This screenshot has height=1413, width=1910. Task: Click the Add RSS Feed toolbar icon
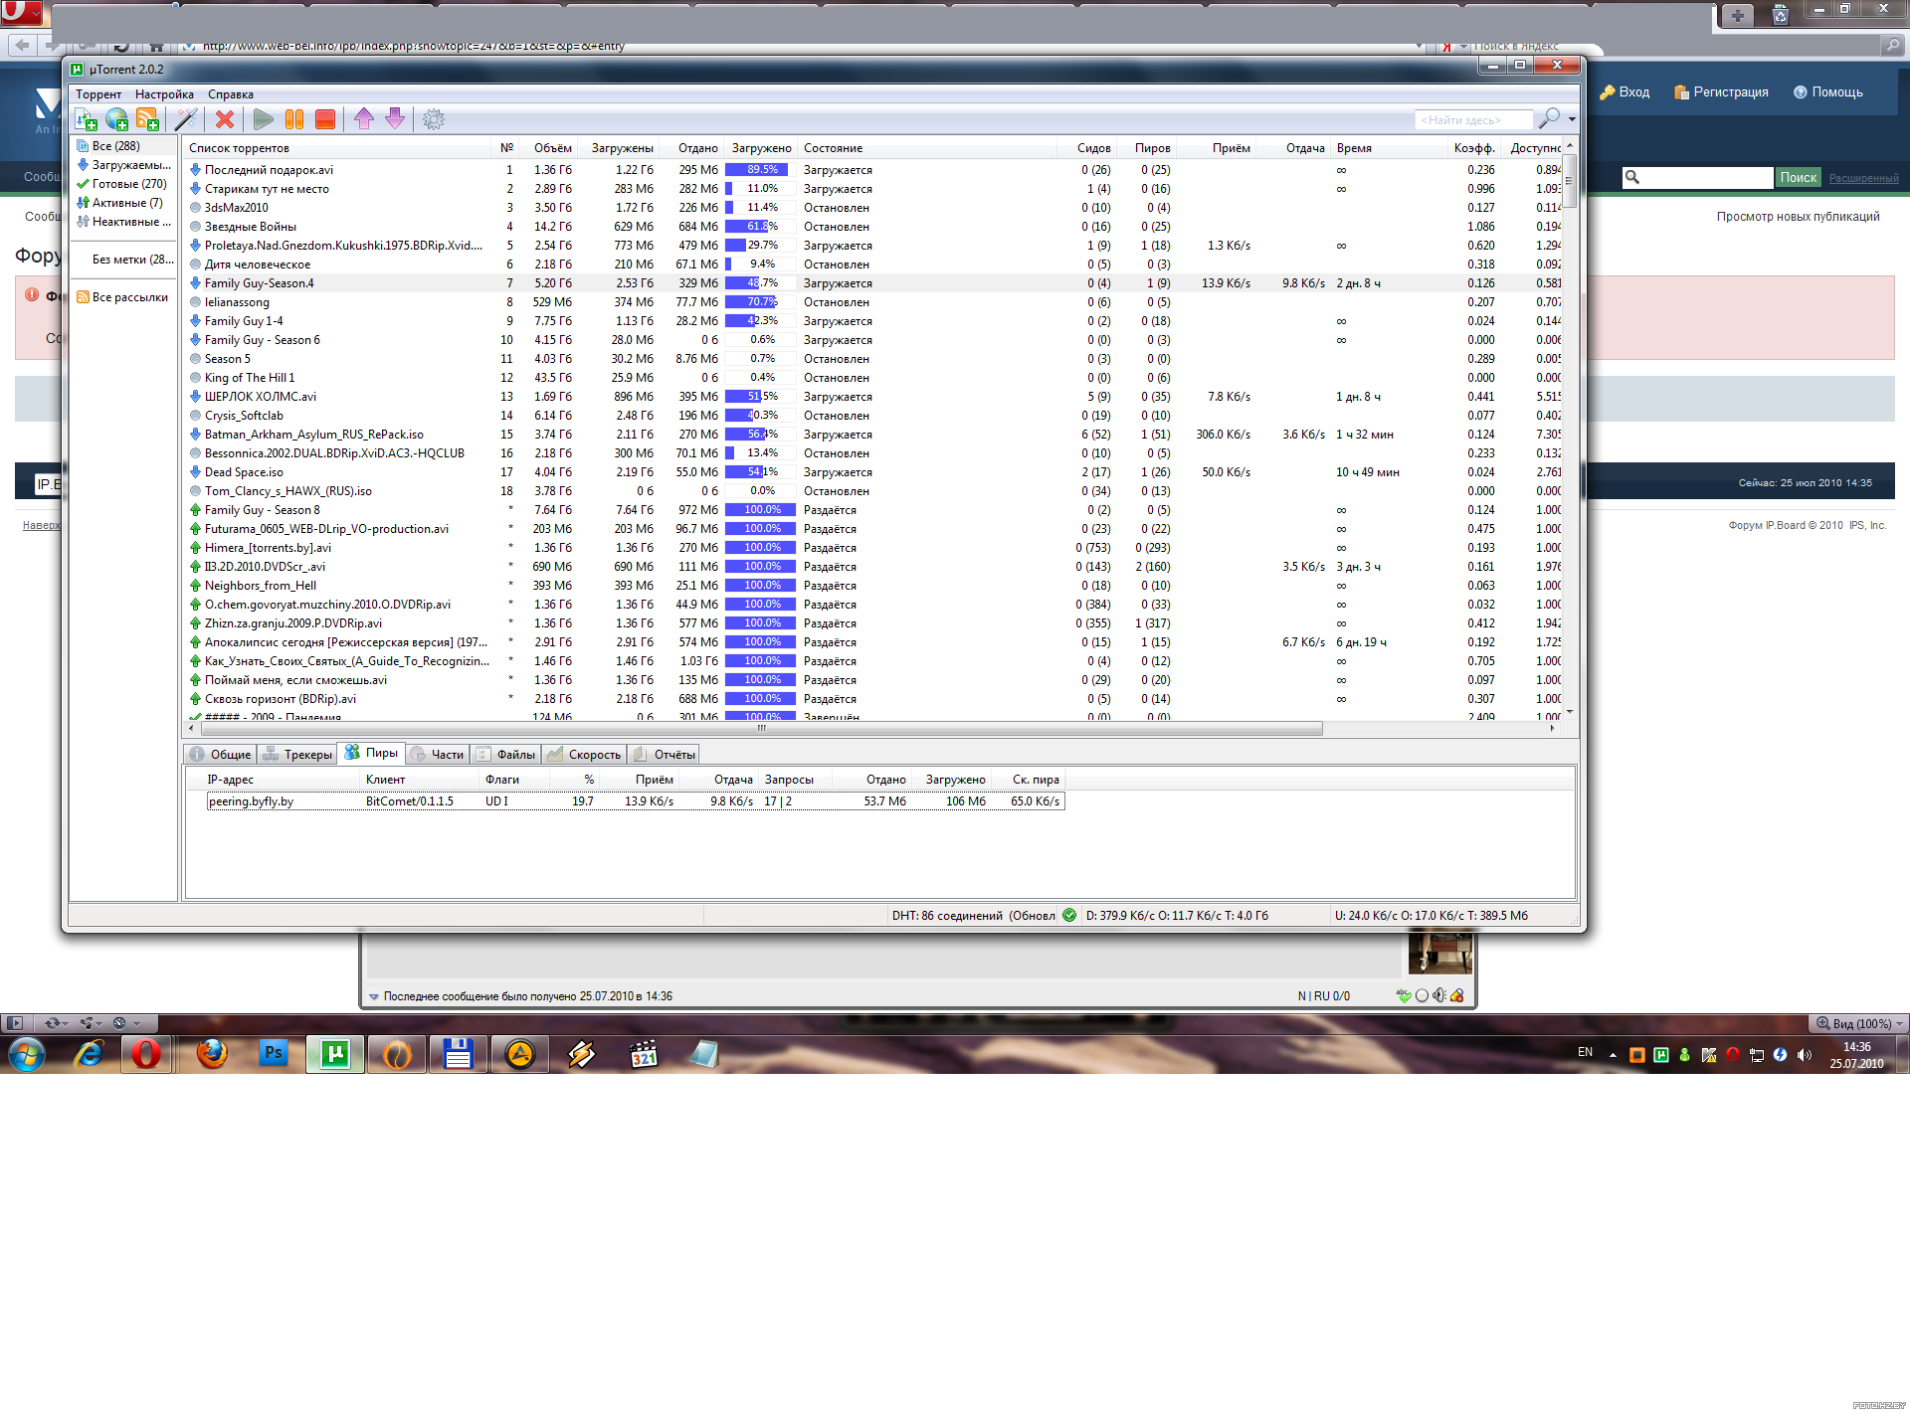(x=148, y=119)
